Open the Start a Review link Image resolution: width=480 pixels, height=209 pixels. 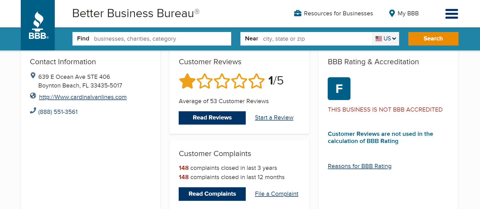coord(274,118)
